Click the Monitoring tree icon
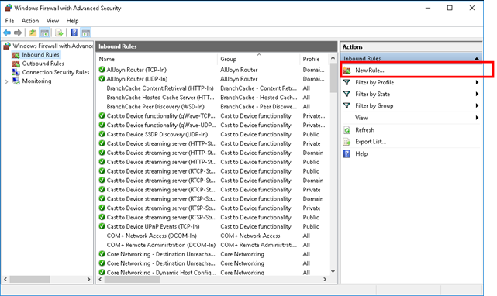The width and height of the screenshot is (497, 296). 16,81
